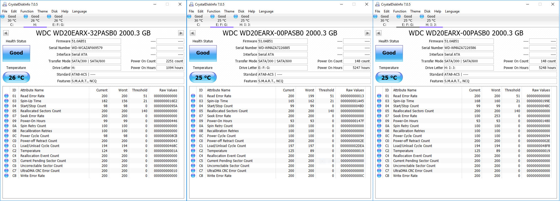Click Reallocated Sectors Count status orb in left window
Viewport: 560px width, 201px height.
tap(6, 111)
